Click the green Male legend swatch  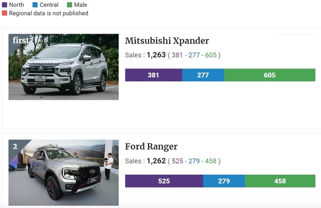click(x=70, y=5)
